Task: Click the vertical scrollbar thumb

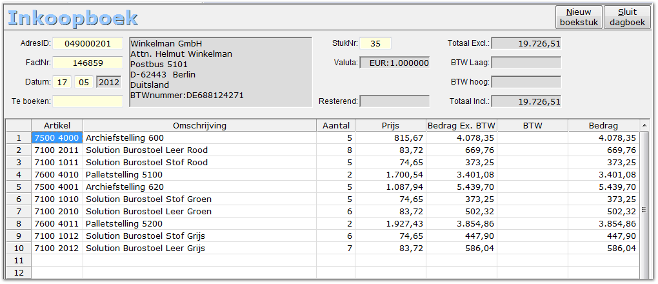Action: 644,210
